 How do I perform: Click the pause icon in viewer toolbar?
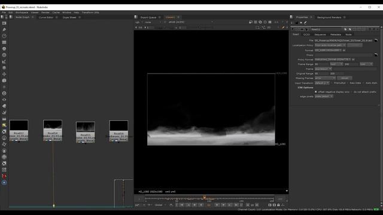coord(270,22)
